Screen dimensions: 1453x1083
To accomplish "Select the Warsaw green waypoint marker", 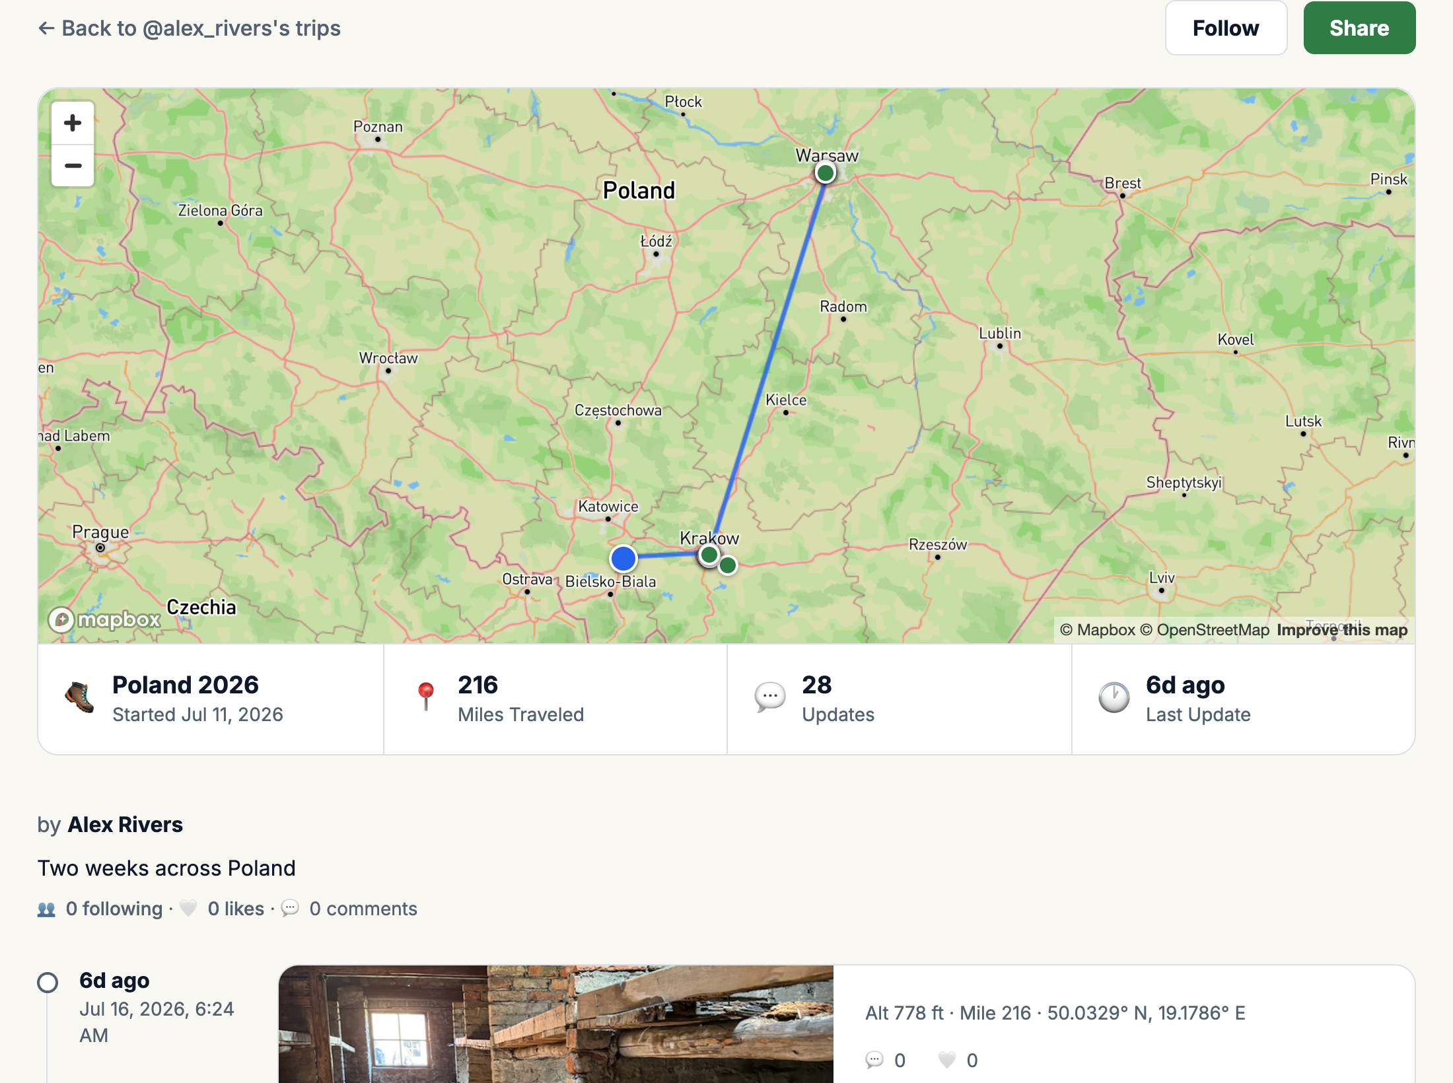I will click(x=825, y=173).
